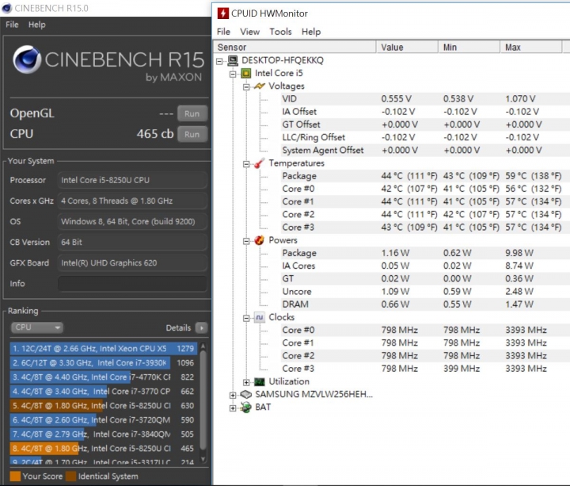Click the Processor field Intel Core i5-8250U
This screenshot has width=570, height=486.
[x=132, y=180]
